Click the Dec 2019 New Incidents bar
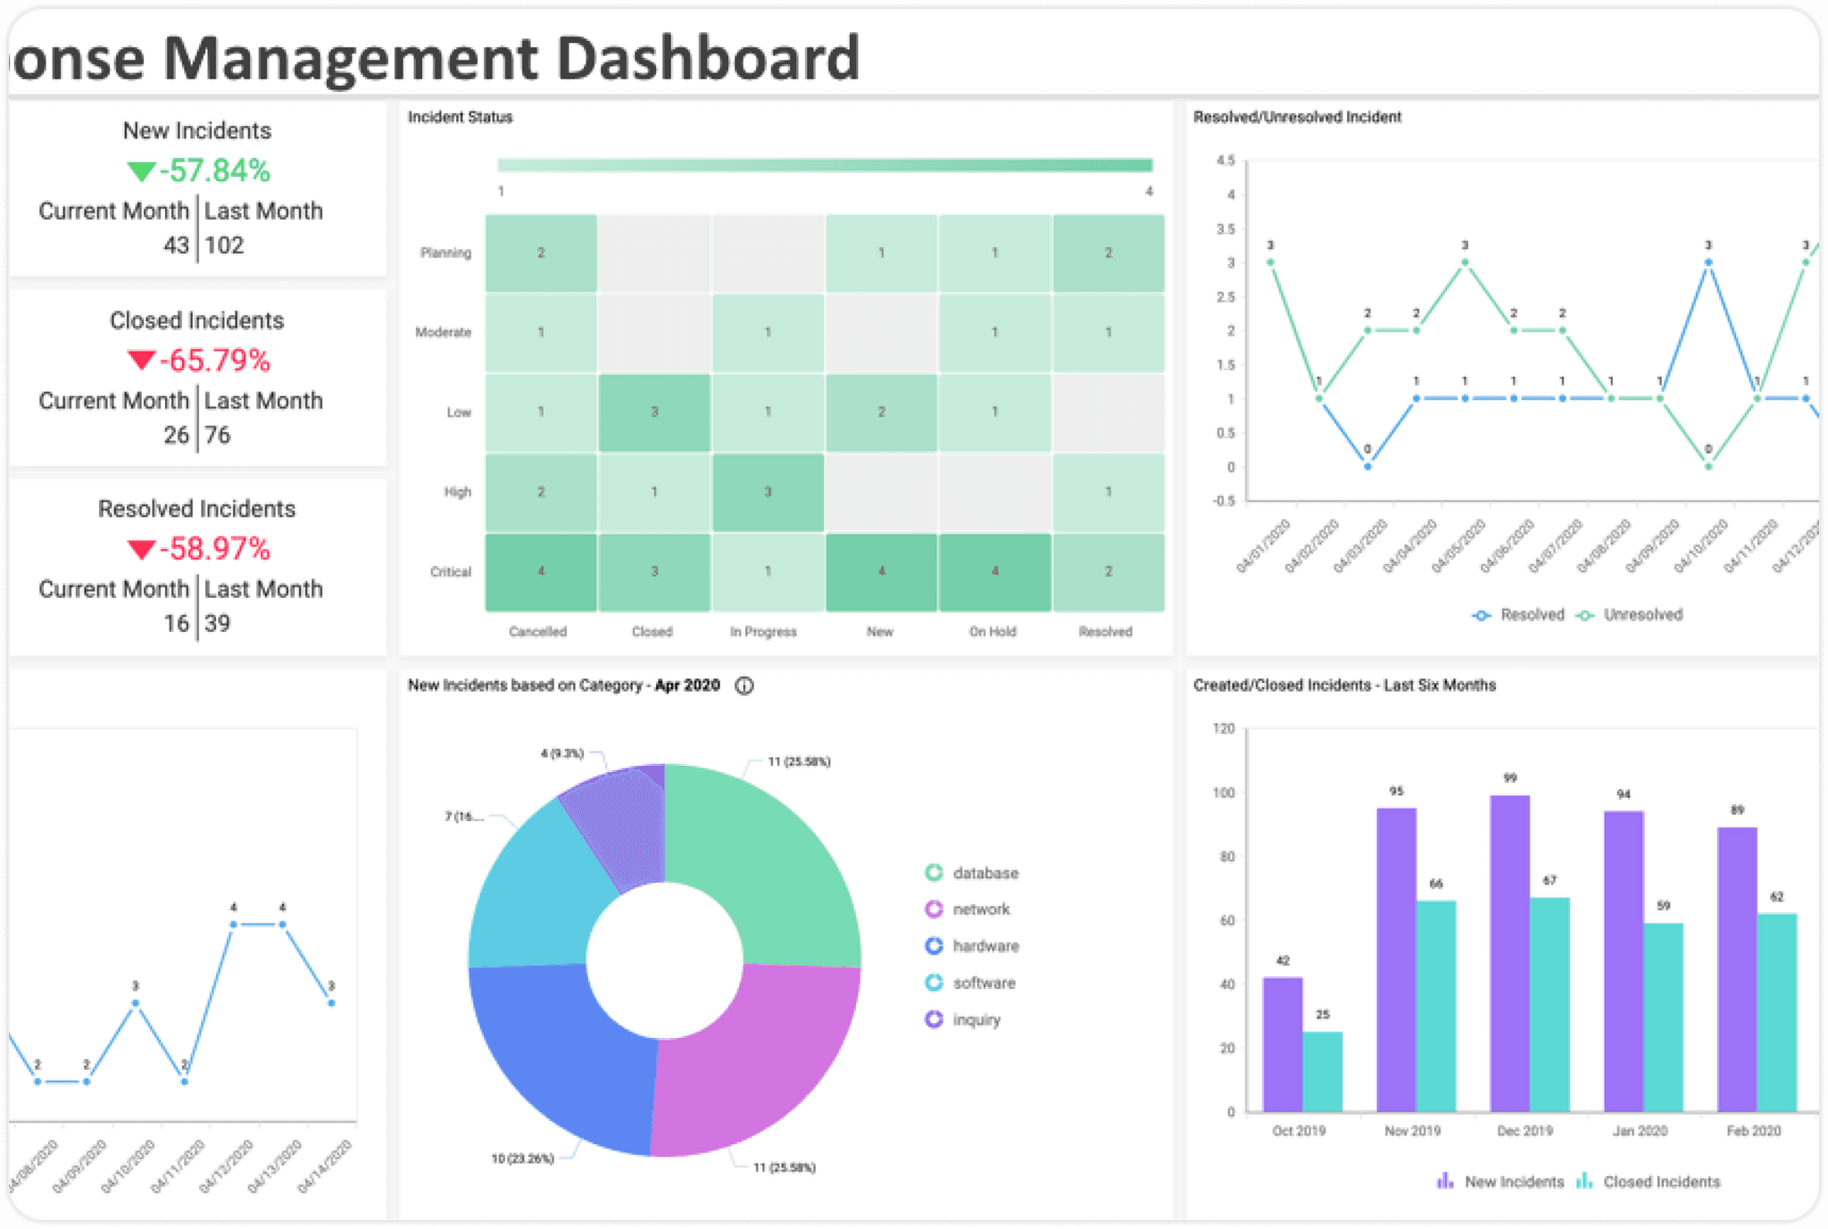Viewport: 1828px width, 1229px height. 1509,953
